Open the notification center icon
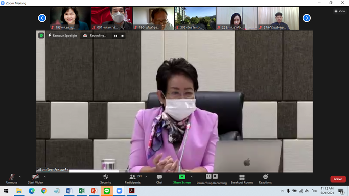 (341, 191)
